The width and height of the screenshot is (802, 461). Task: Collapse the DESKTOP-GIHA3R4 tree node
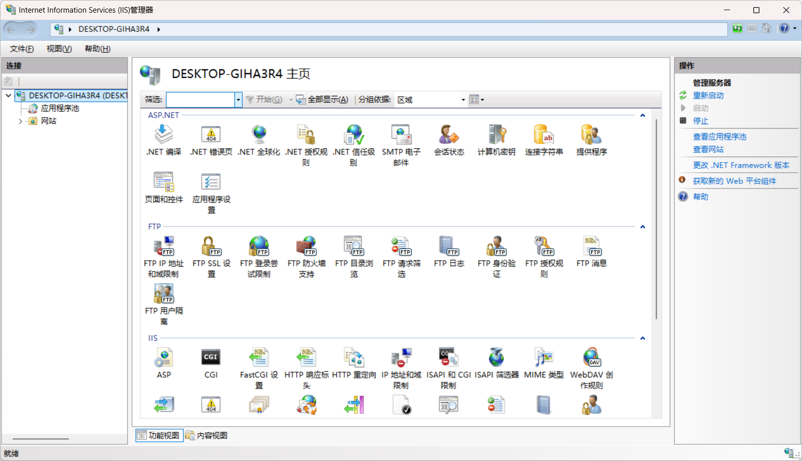pyautogui.click(x=9, y=95)
